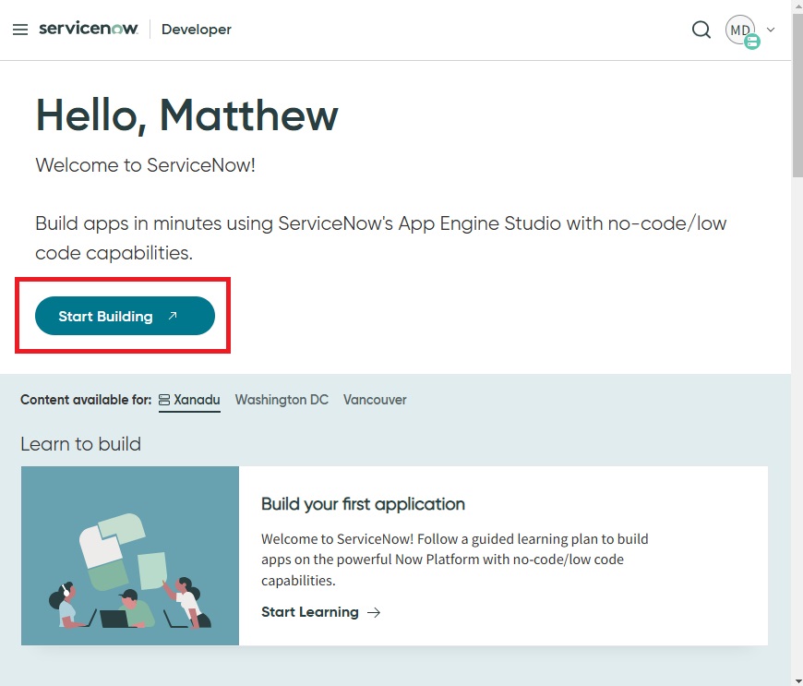Click the external arrow in Start Building

point(173,316)
